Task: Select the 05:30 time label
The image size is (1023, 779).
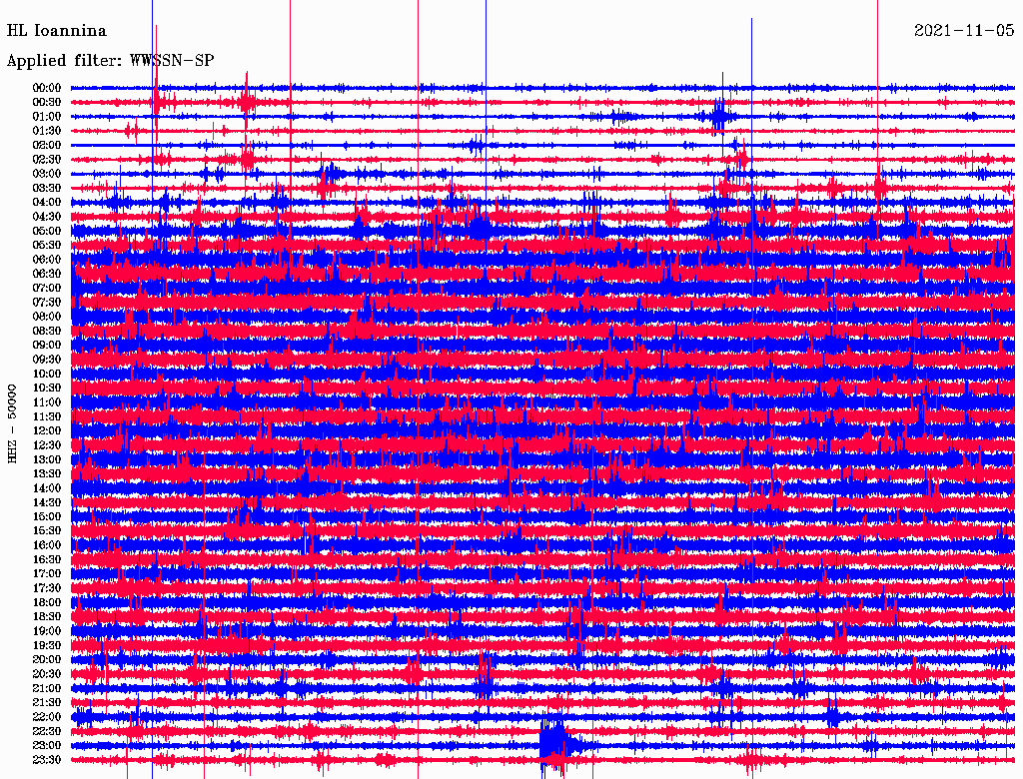Action: pyautogui.click(x=47, y=246)
